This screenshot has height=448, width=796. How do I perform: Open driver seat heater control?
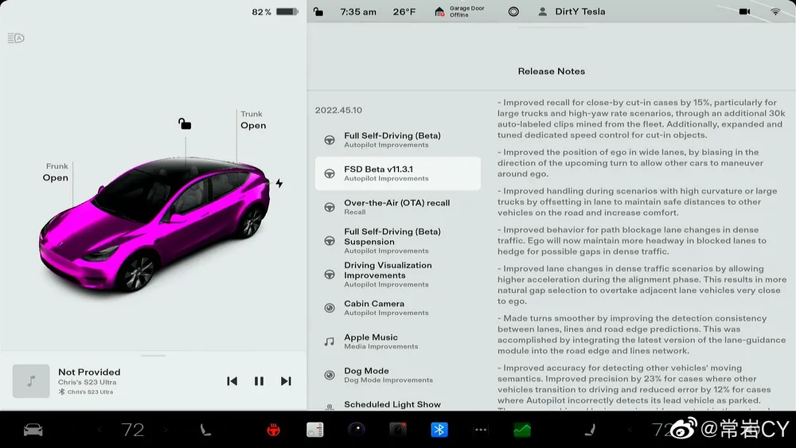205,430
